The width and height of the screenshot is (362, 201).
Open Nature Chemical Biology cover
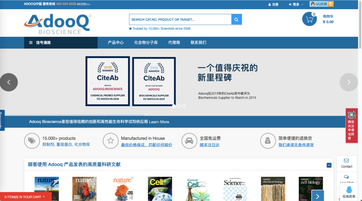pyautogui.click(x=273, y=189)
